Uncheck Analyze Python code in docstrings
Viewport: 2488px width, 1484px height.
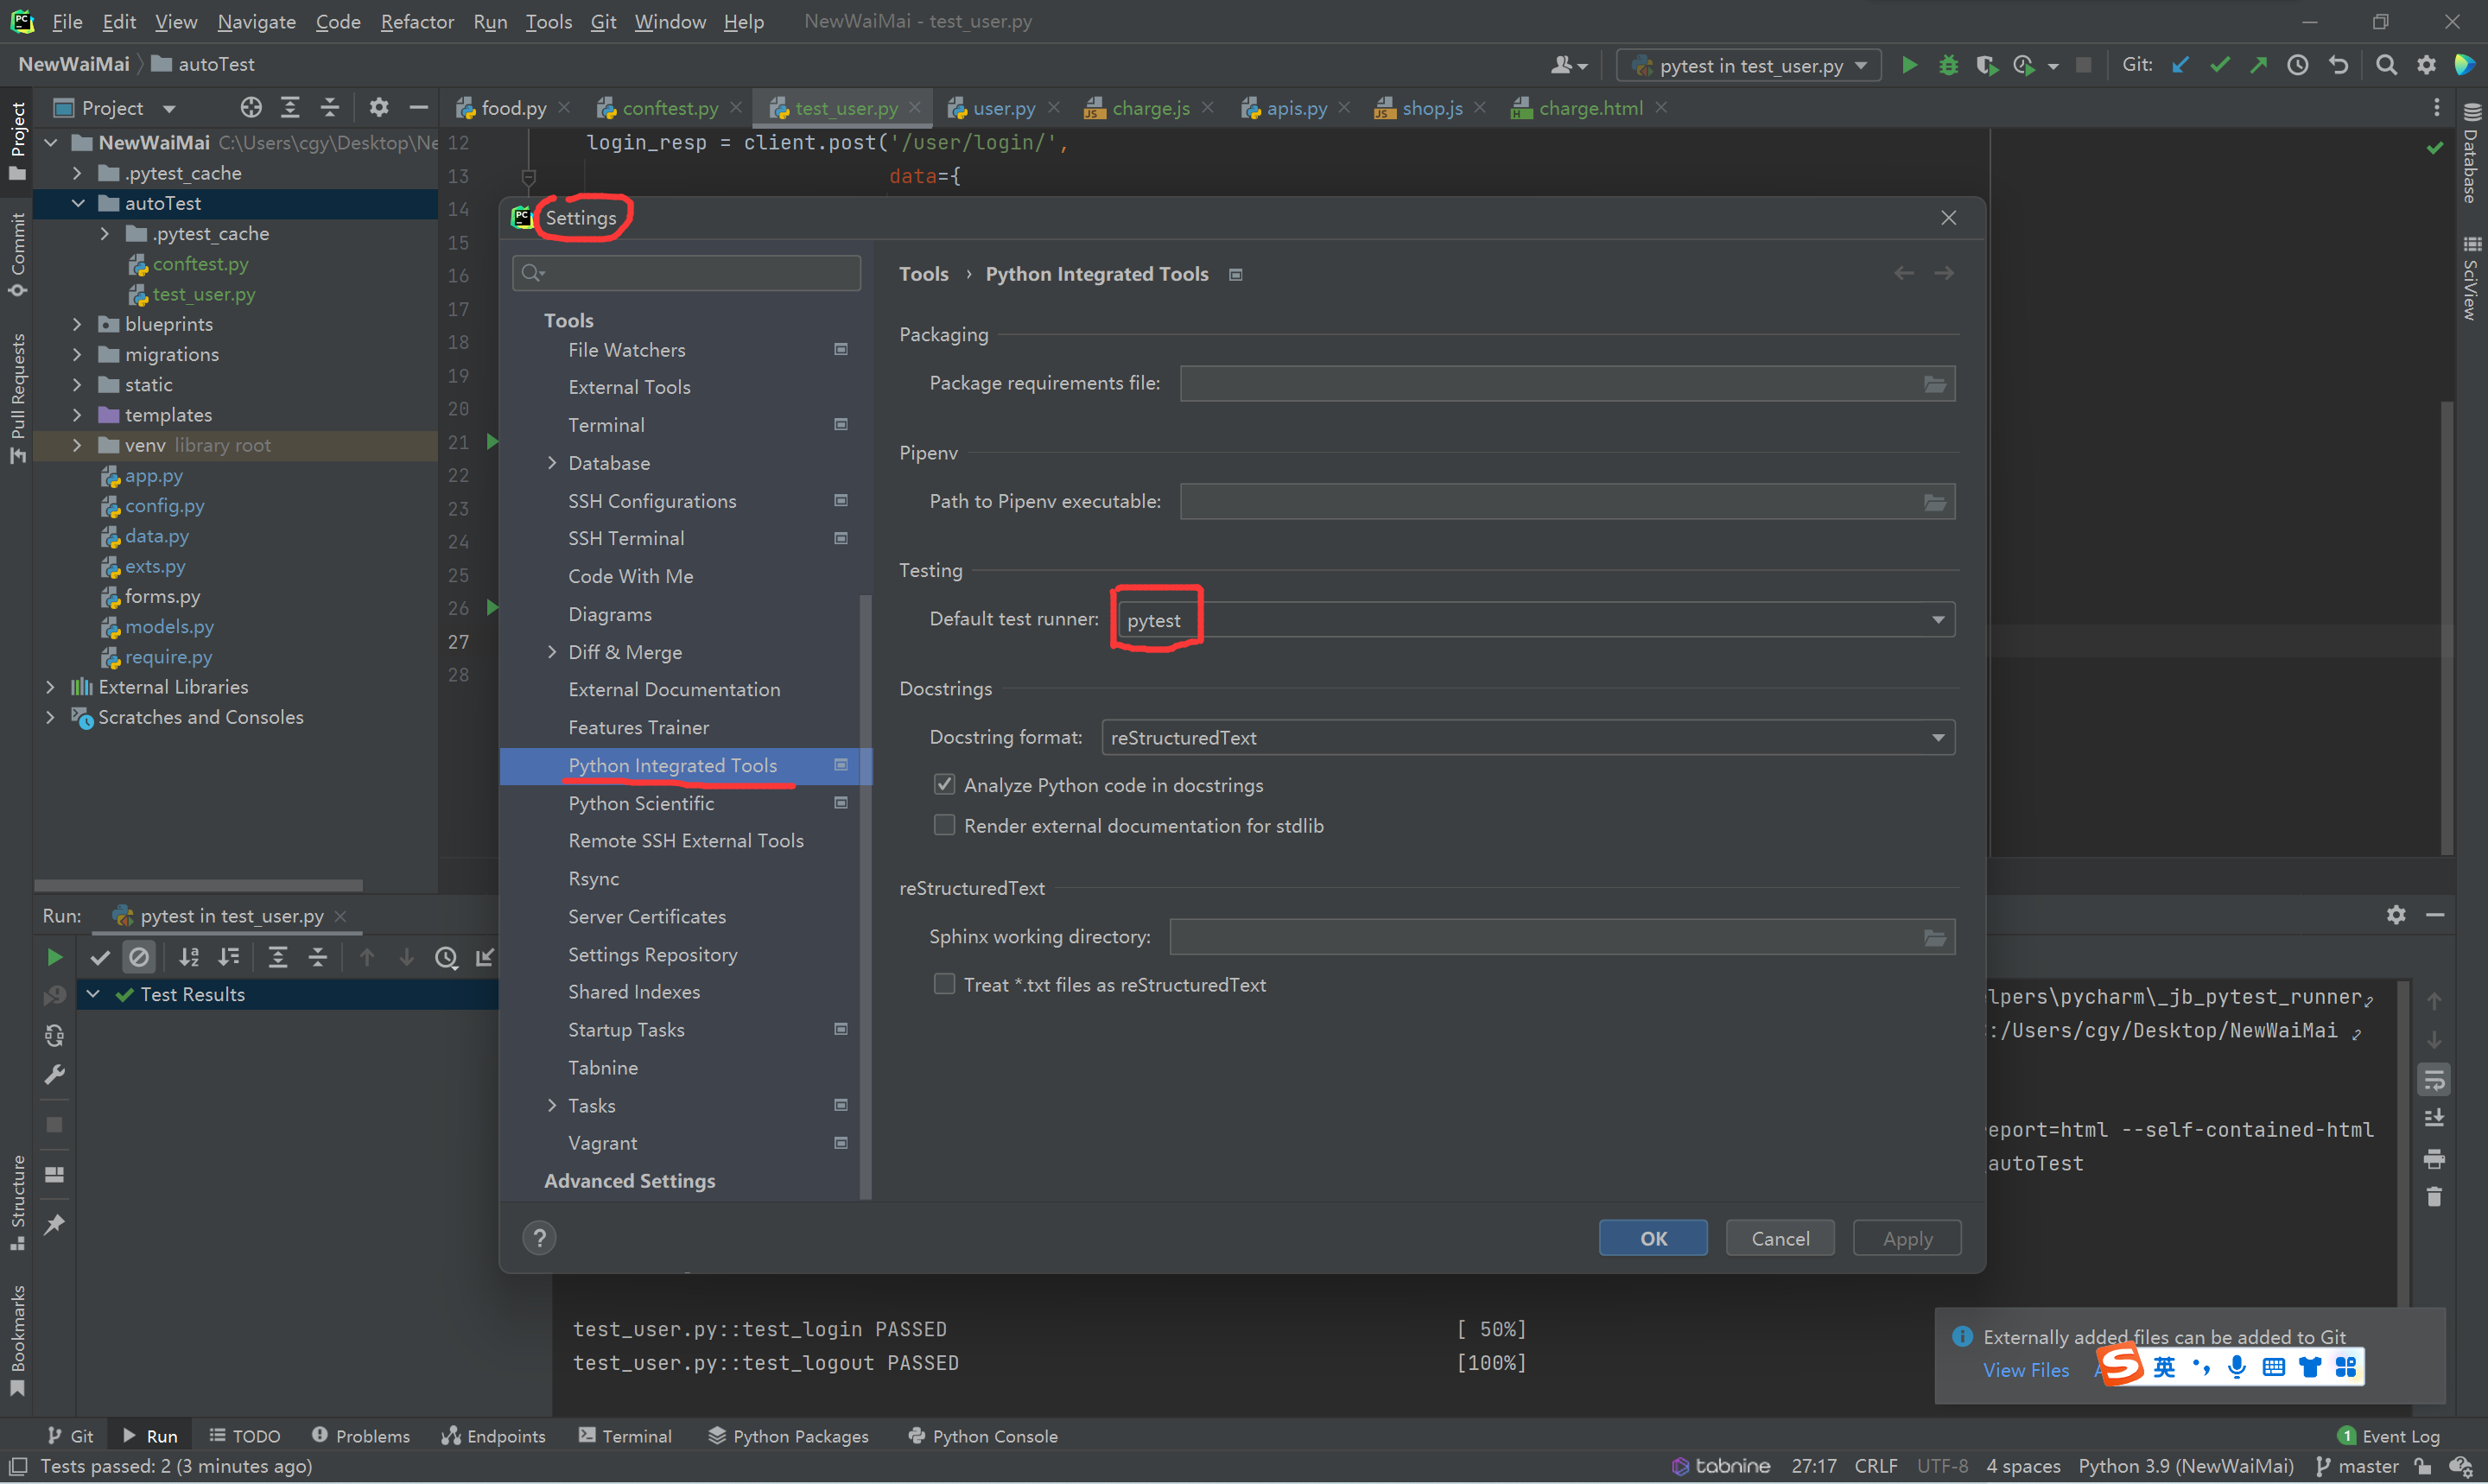[944, 785]
